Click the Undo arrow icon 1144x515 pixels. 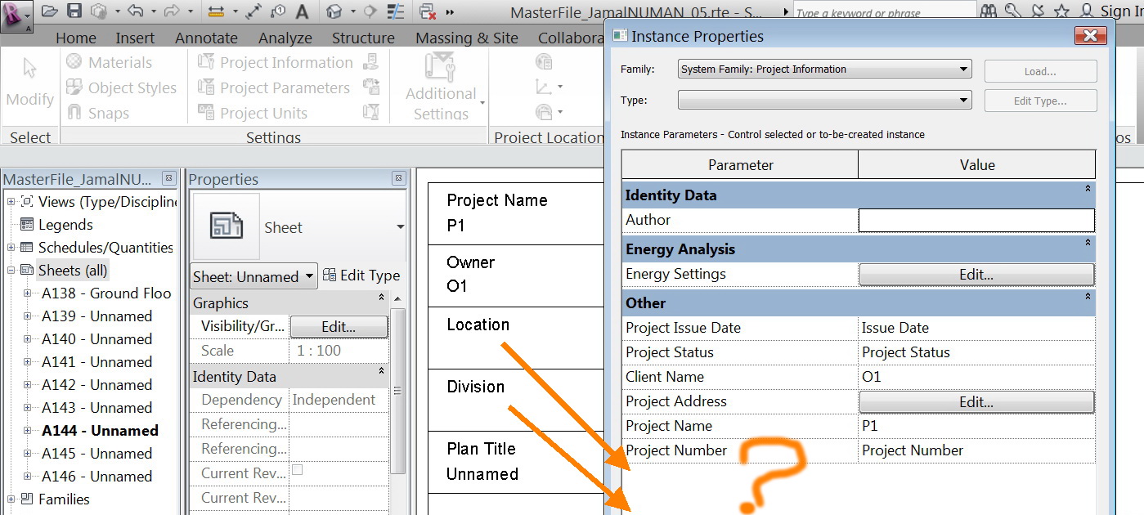point(137,11)
